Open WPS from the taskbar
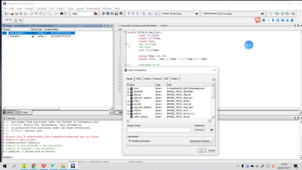Image resolution: width=302 pixels, height=170 pixels. [44, 166]
